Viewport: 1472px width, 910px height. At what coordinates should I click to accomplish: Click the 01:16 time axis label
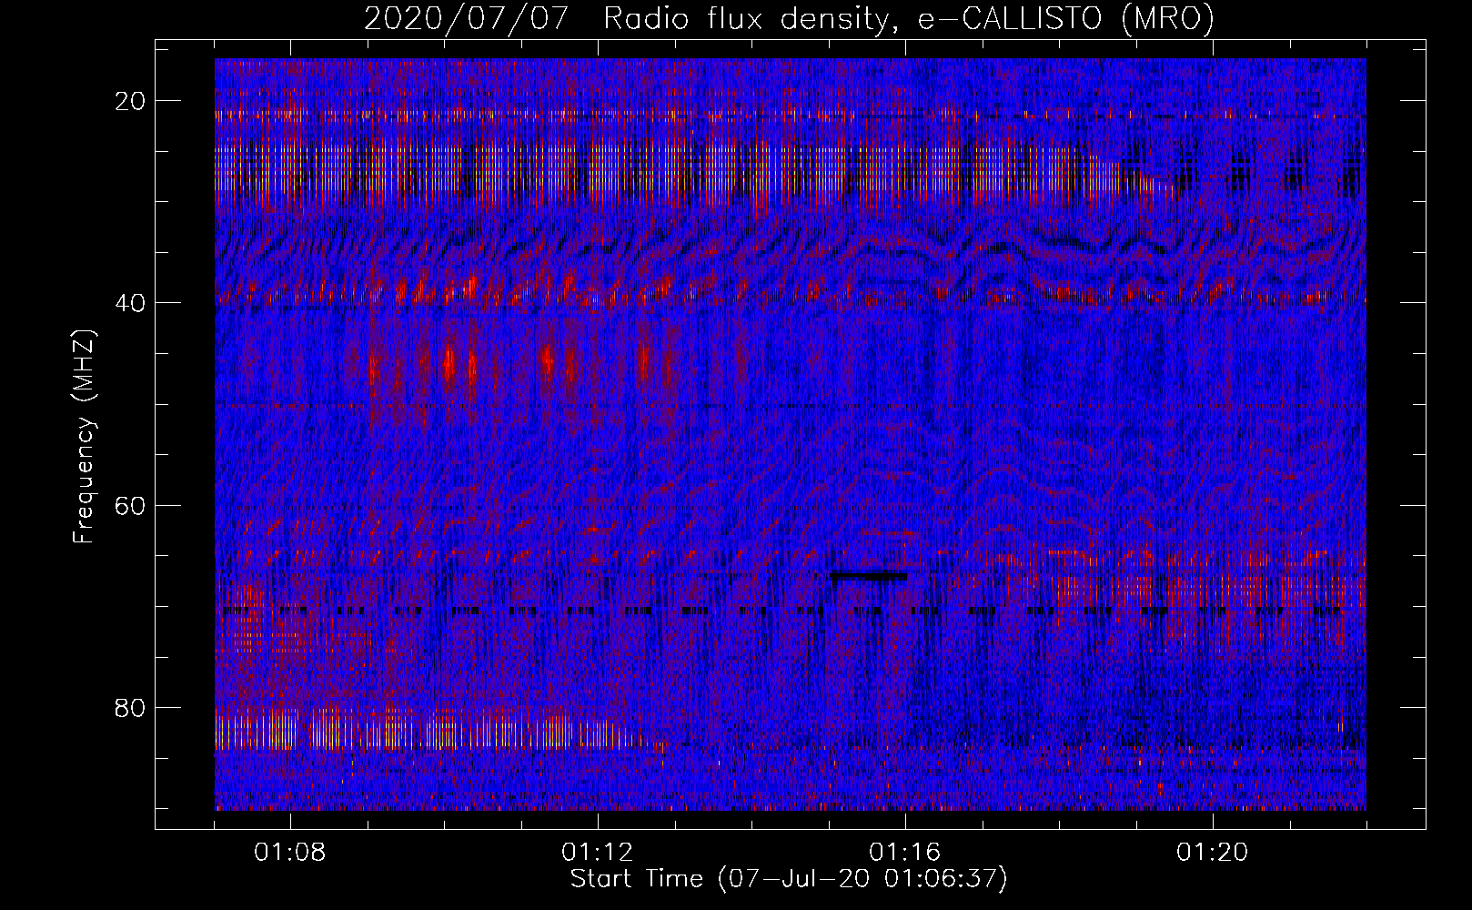(x=905, y=853)
